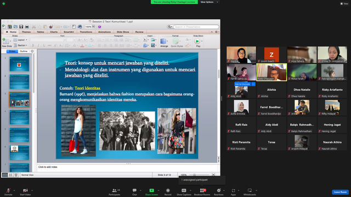This screenshot has height=197, width=351.
Task: Click the fit-slide-to-window icon
Action: [213, 175]
